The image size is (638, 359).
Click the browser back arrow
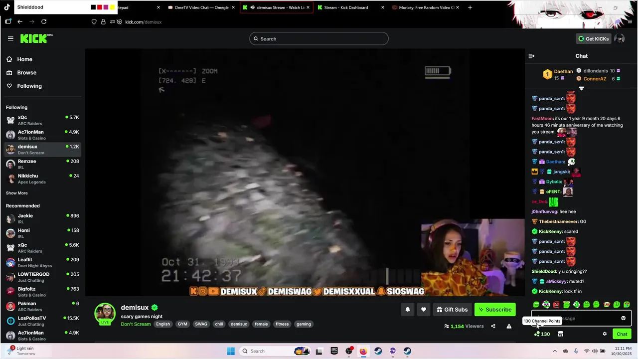point(20,22)
